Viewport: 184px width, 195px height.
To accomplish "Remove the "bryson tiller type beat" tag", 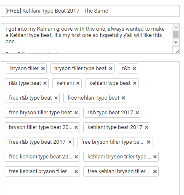I will click(x=111, y=69).
